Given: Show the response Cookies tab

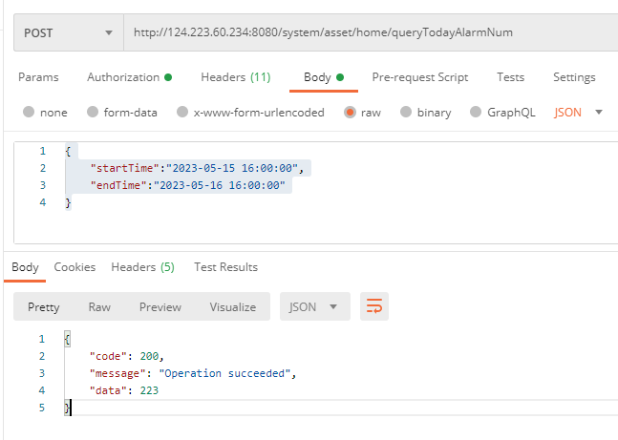Looking at the screenshot, I should (74, 267).
